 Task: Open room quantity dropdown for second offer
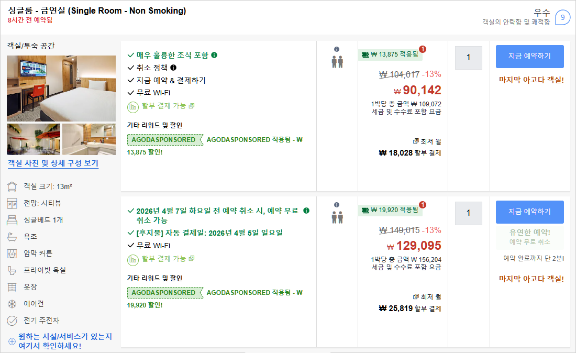click(x=468, y=213)
